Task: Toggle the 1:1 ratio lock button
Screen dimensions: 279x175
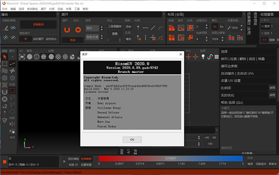Action: [264, 40]
